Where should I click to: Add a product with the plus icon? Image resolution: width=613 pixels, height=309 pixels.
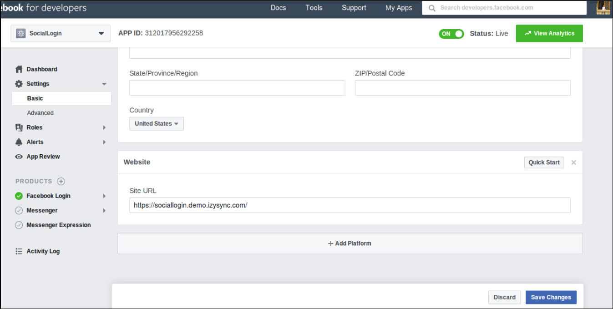coord(61,181)
